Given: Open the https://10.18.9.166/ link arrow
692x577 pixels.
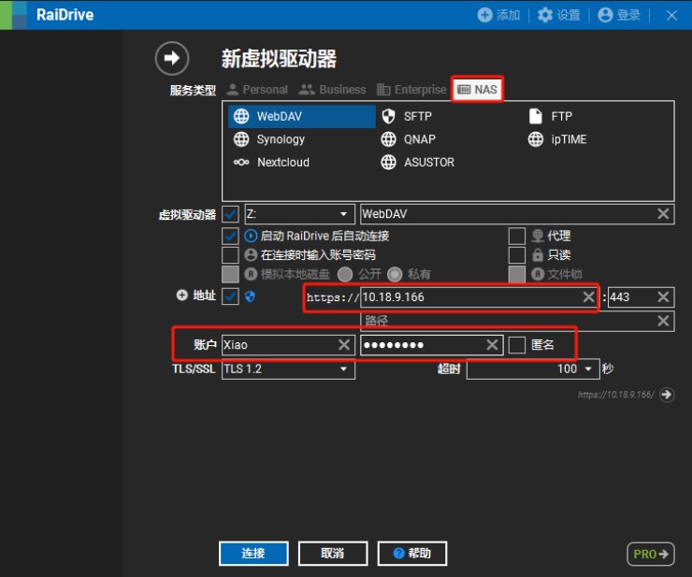Looking at the screenshot, I should pyautogui.click(x=667, y=395).
